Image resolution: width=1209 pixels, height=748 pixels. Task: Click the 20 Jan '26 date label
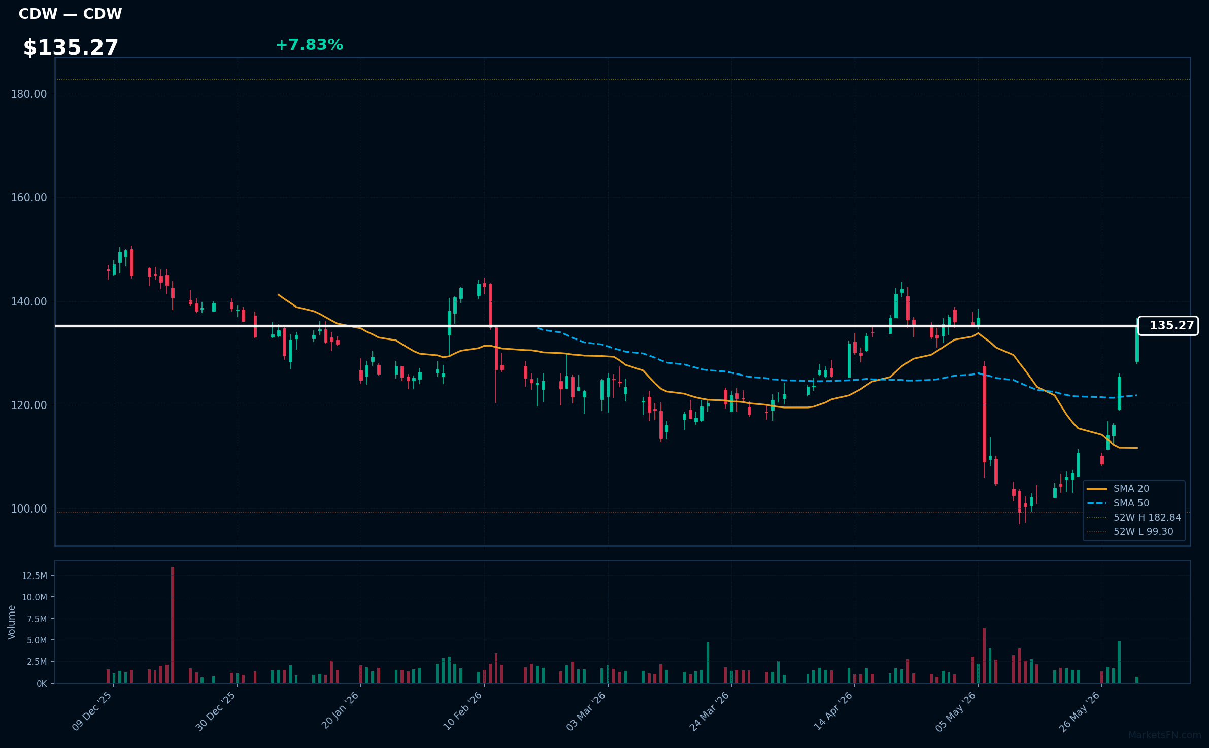pyautogui.click(x=340, y=711)
